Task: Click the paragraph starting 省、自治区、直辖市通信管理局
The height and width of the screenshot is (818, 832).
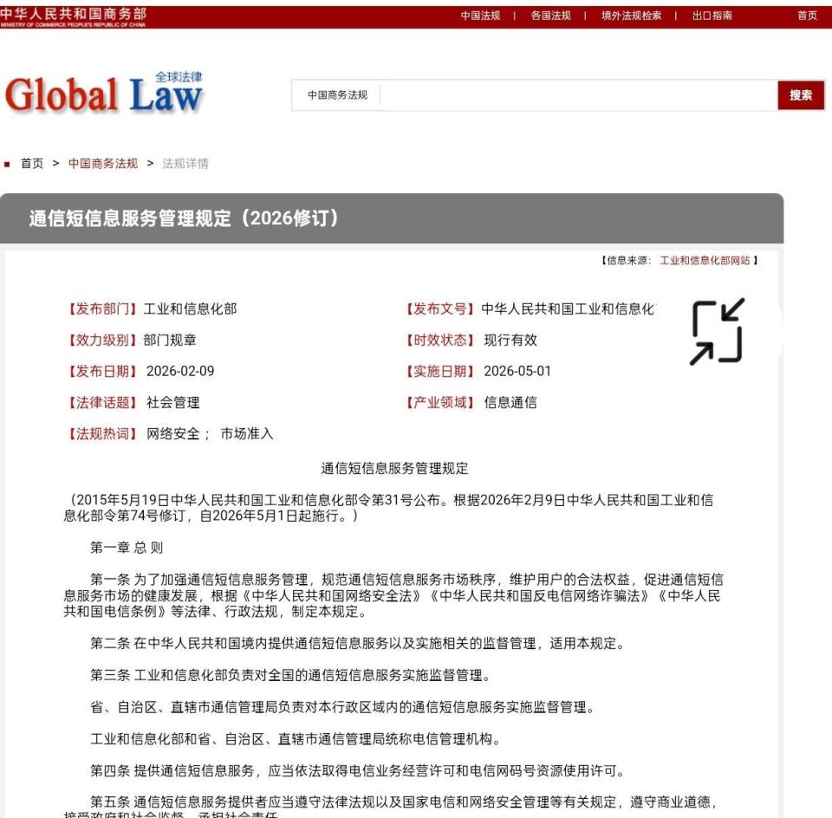Action: click(x=343, y=707)
